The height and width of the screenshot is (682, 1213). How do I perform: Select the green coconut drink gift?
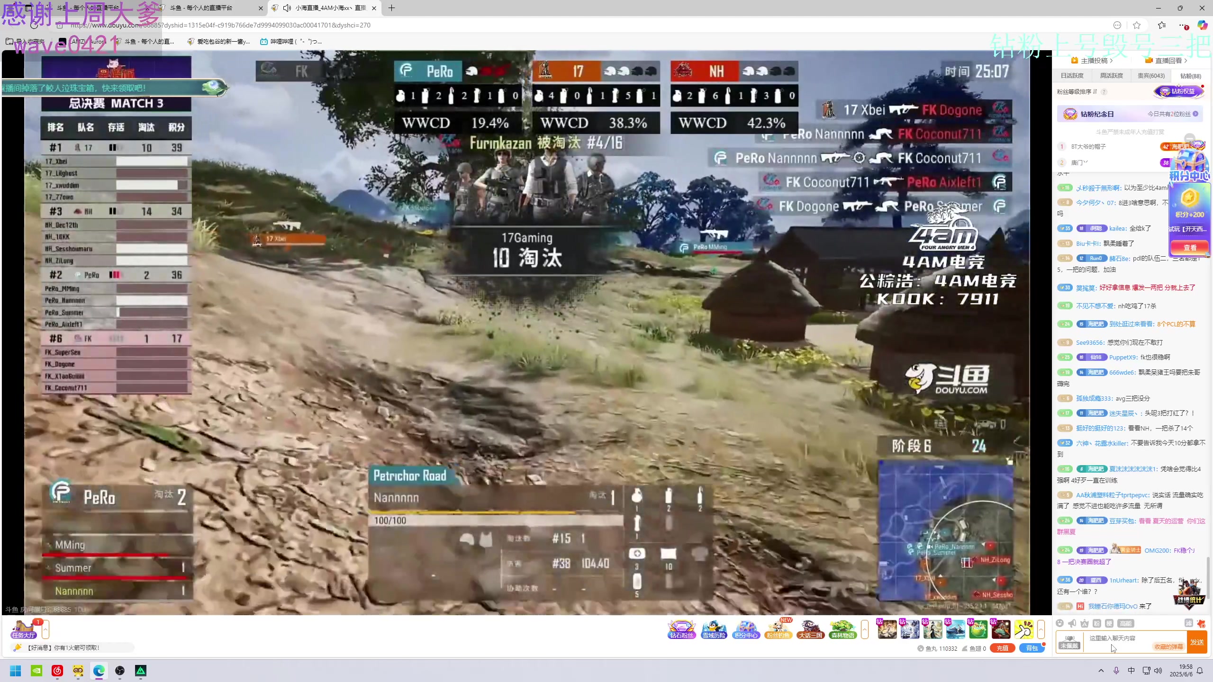pos(978,629)
